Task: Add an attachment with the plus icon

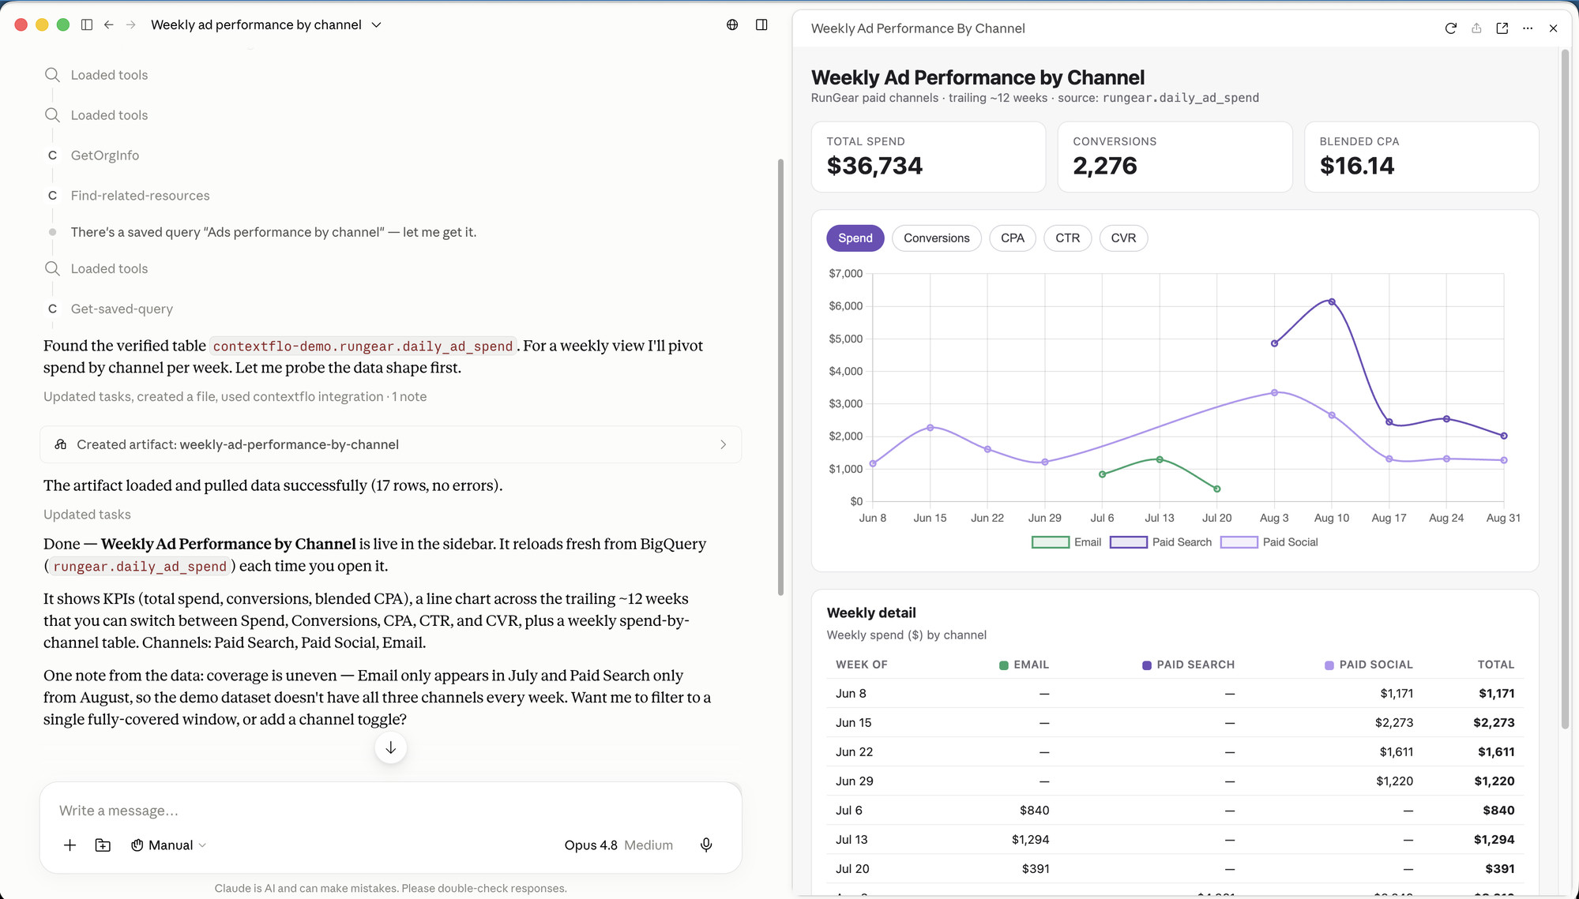Action: coord(70,845)
